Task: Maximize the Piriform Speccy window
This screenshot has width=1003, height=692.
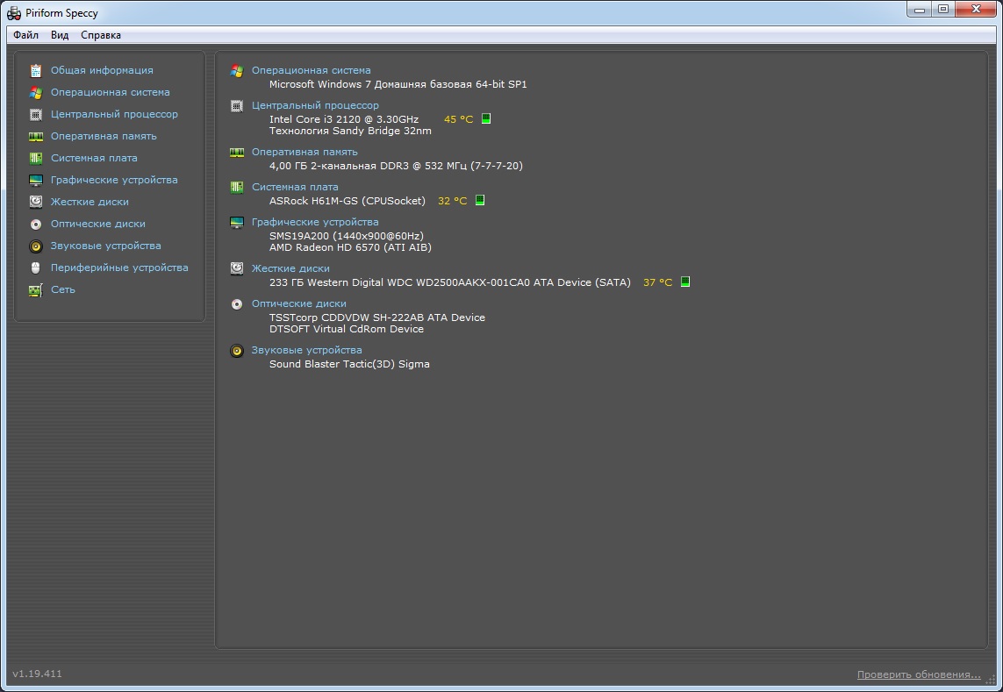Action: [942, 9]
